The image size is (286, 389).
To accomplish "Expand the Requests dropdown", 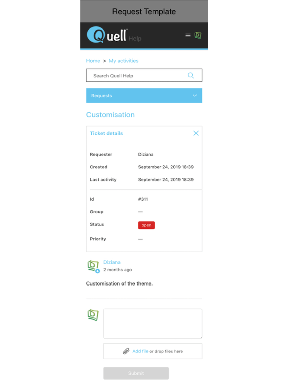I will point(144,96).
